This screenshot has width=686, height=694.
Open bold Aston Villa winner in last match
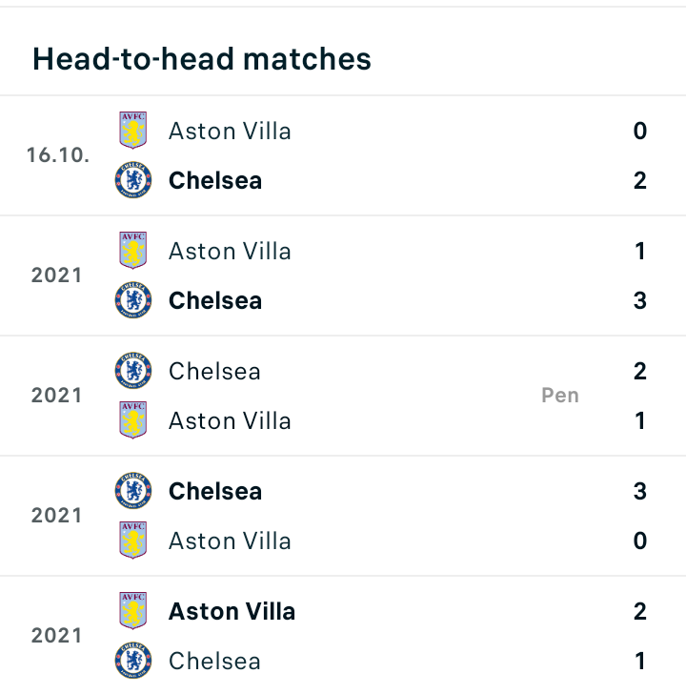(232, 612)
